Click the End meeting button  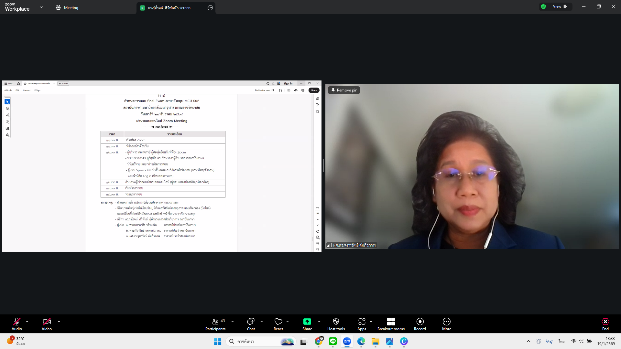pos(605,324)
